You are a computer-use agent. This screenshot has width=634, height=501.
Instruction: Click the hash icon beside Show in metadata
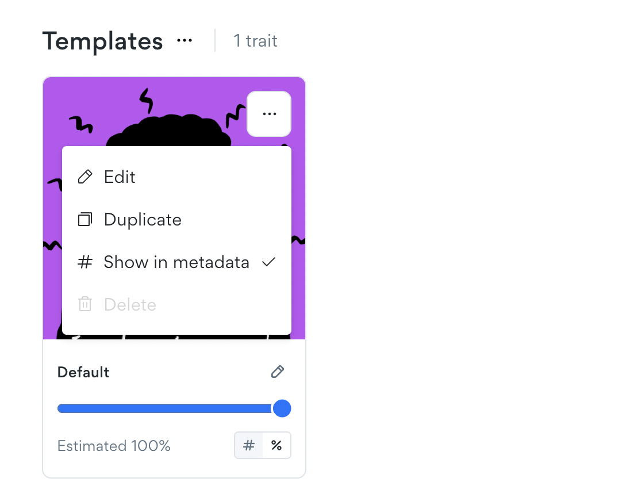pyautogui.click(x=85, y=263)
